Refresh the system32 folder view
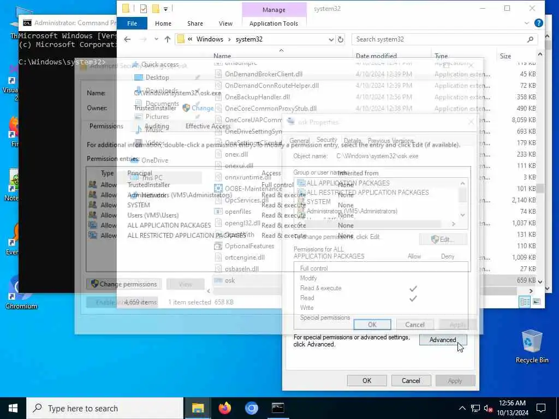Image resolution: width=559 pixels, height=419 pixels. pos(341,39)
